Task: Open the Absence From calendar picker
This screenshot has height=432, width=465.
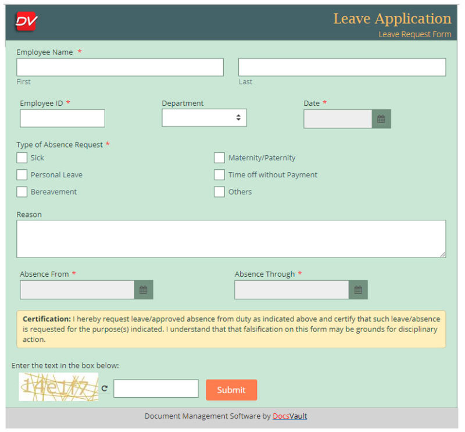Action: click(144, 289)
